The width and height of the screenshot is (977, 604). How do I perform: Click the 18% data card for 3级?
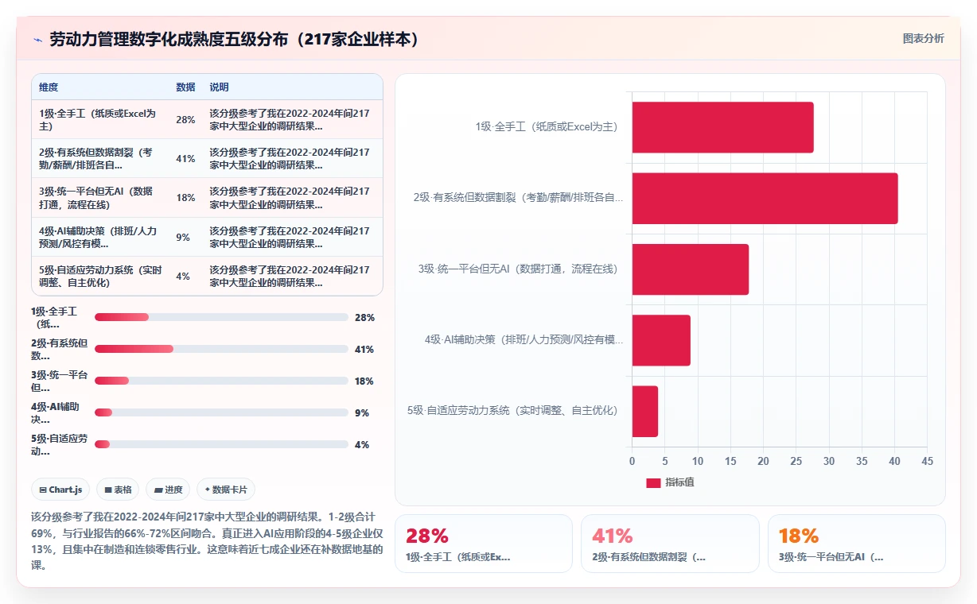coord(857,544)
